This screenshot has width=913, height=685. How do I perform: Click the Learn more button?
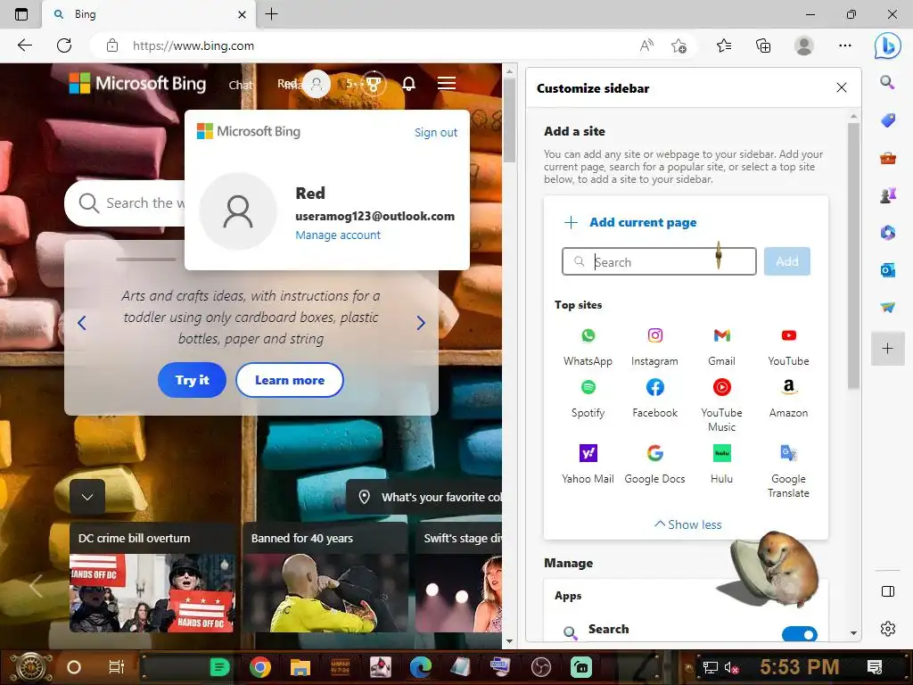pos(290,380)
